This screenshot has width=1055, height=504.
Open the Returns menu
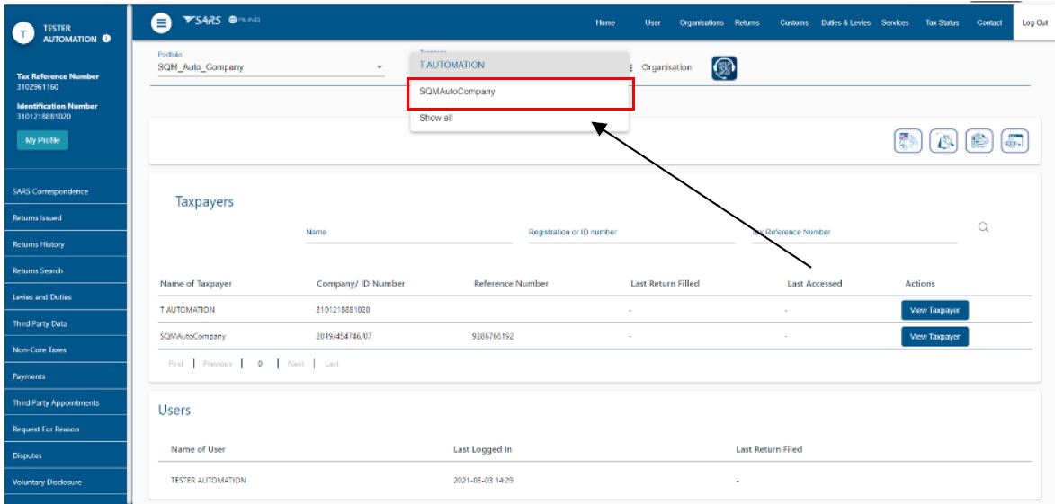tap(747, 22)
